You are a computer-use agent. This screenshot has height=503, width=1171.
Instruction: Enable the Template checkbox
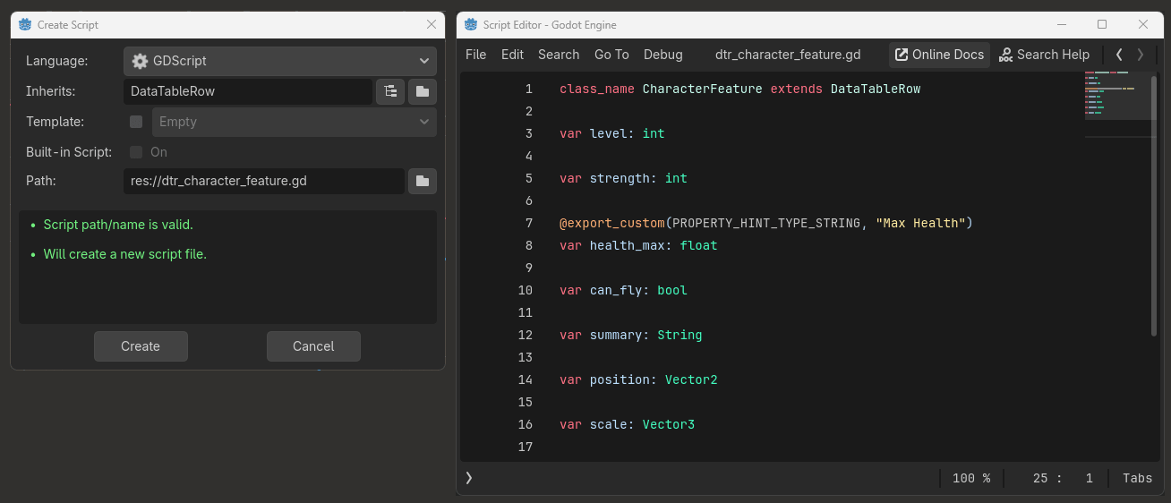pos(136,122)
